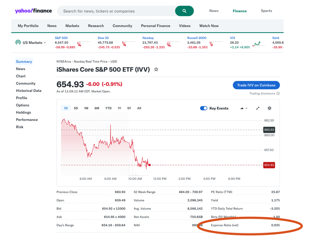Click the search magnifier button
This screenshot has width=317, height=241.
click(x=184, y=11)
